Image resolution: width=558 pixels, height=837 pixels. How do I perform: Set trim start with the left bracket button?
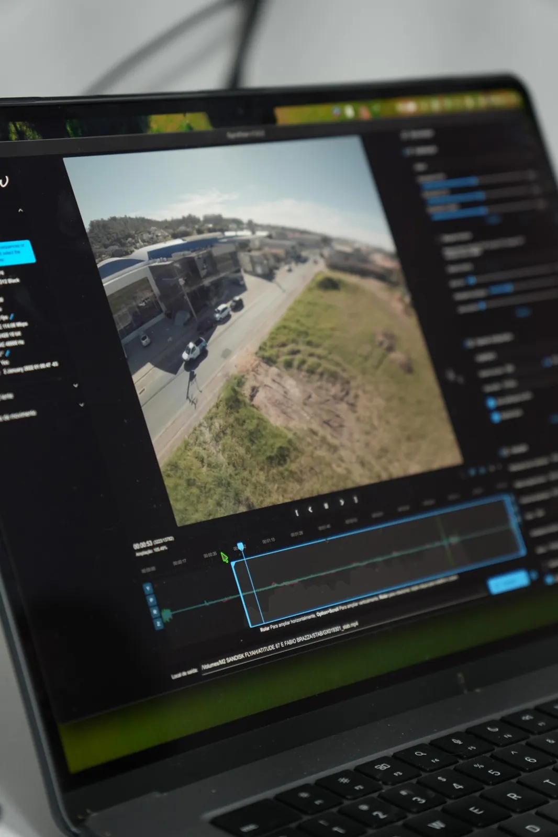pyautogui.click(x=297, y=513)
